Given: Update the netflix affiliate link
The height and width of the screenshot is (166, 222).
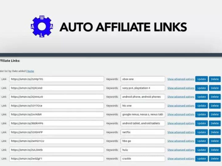Looking at the screenshot, I should [x=201, y=132].
